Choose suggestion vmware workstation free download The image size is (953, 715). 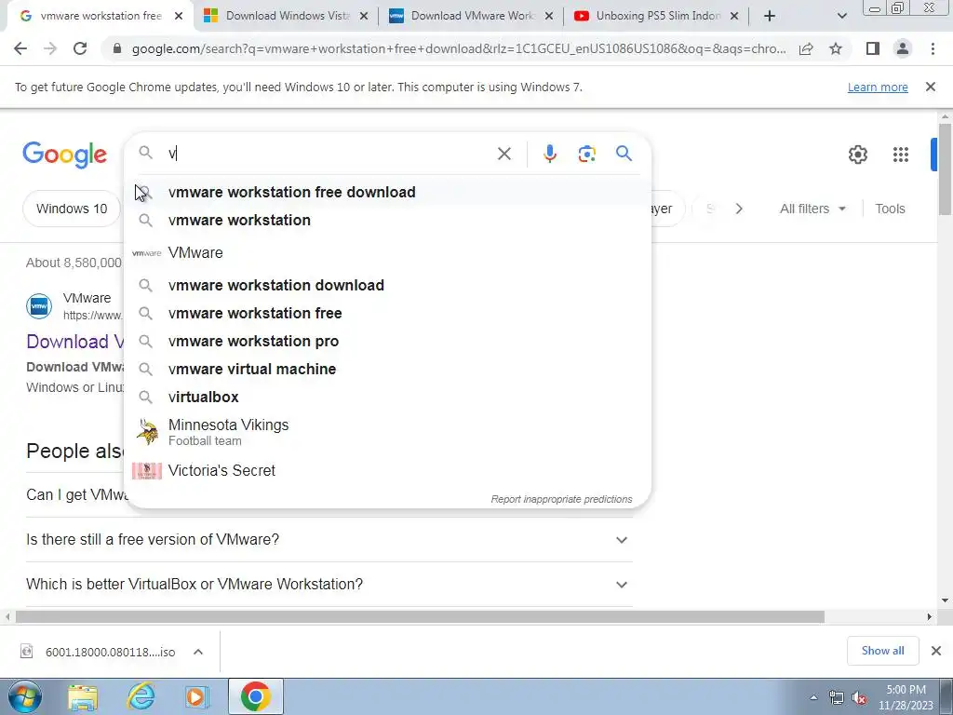pyautogui.click(x=388, y=192)
